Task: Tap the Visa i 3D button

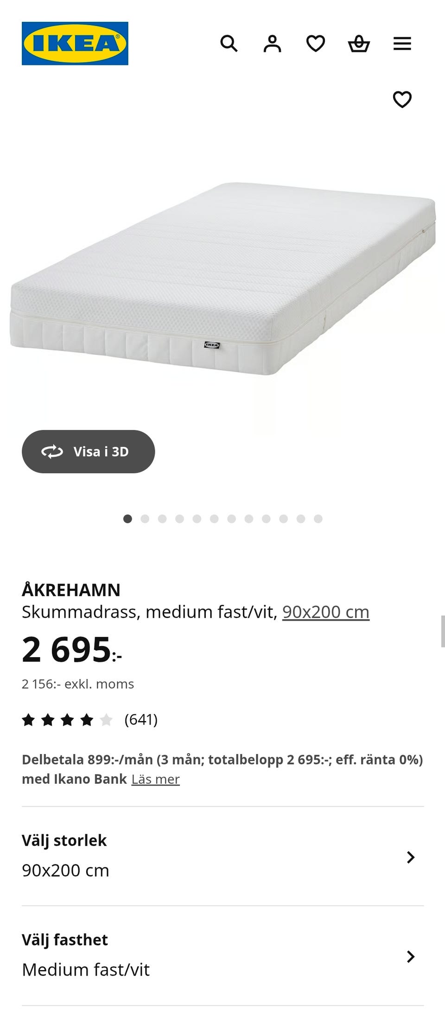Action: [88, 451]
